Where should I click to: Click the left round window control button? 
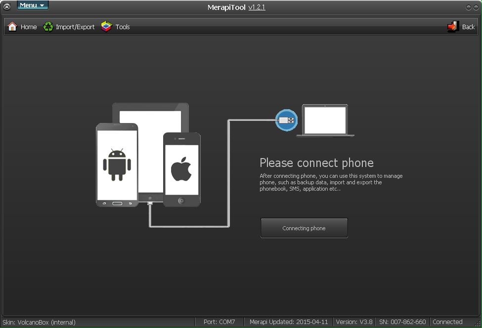(x=469, y=7)
